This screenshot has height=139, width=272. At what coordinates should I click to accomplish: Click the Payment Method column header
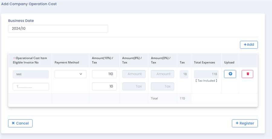point(67,63)
